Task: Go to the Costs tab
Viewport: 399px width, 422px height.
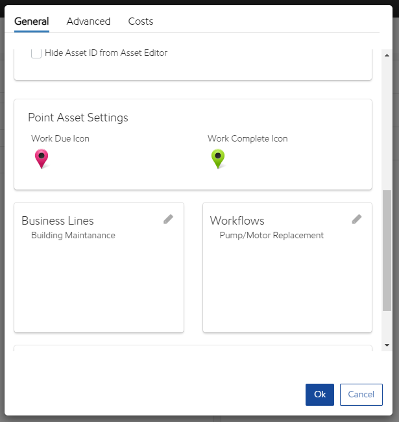Action: (x=141, y=21)
